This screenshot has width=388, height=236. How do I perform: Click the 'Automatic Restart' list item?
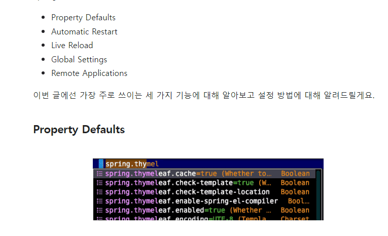point(84,31)
